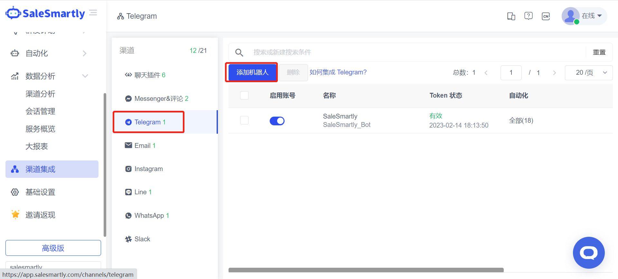The height and width of the screenshot is (279, 618).
Task: Select the Line channel label
Action: (x=141, y=192)
